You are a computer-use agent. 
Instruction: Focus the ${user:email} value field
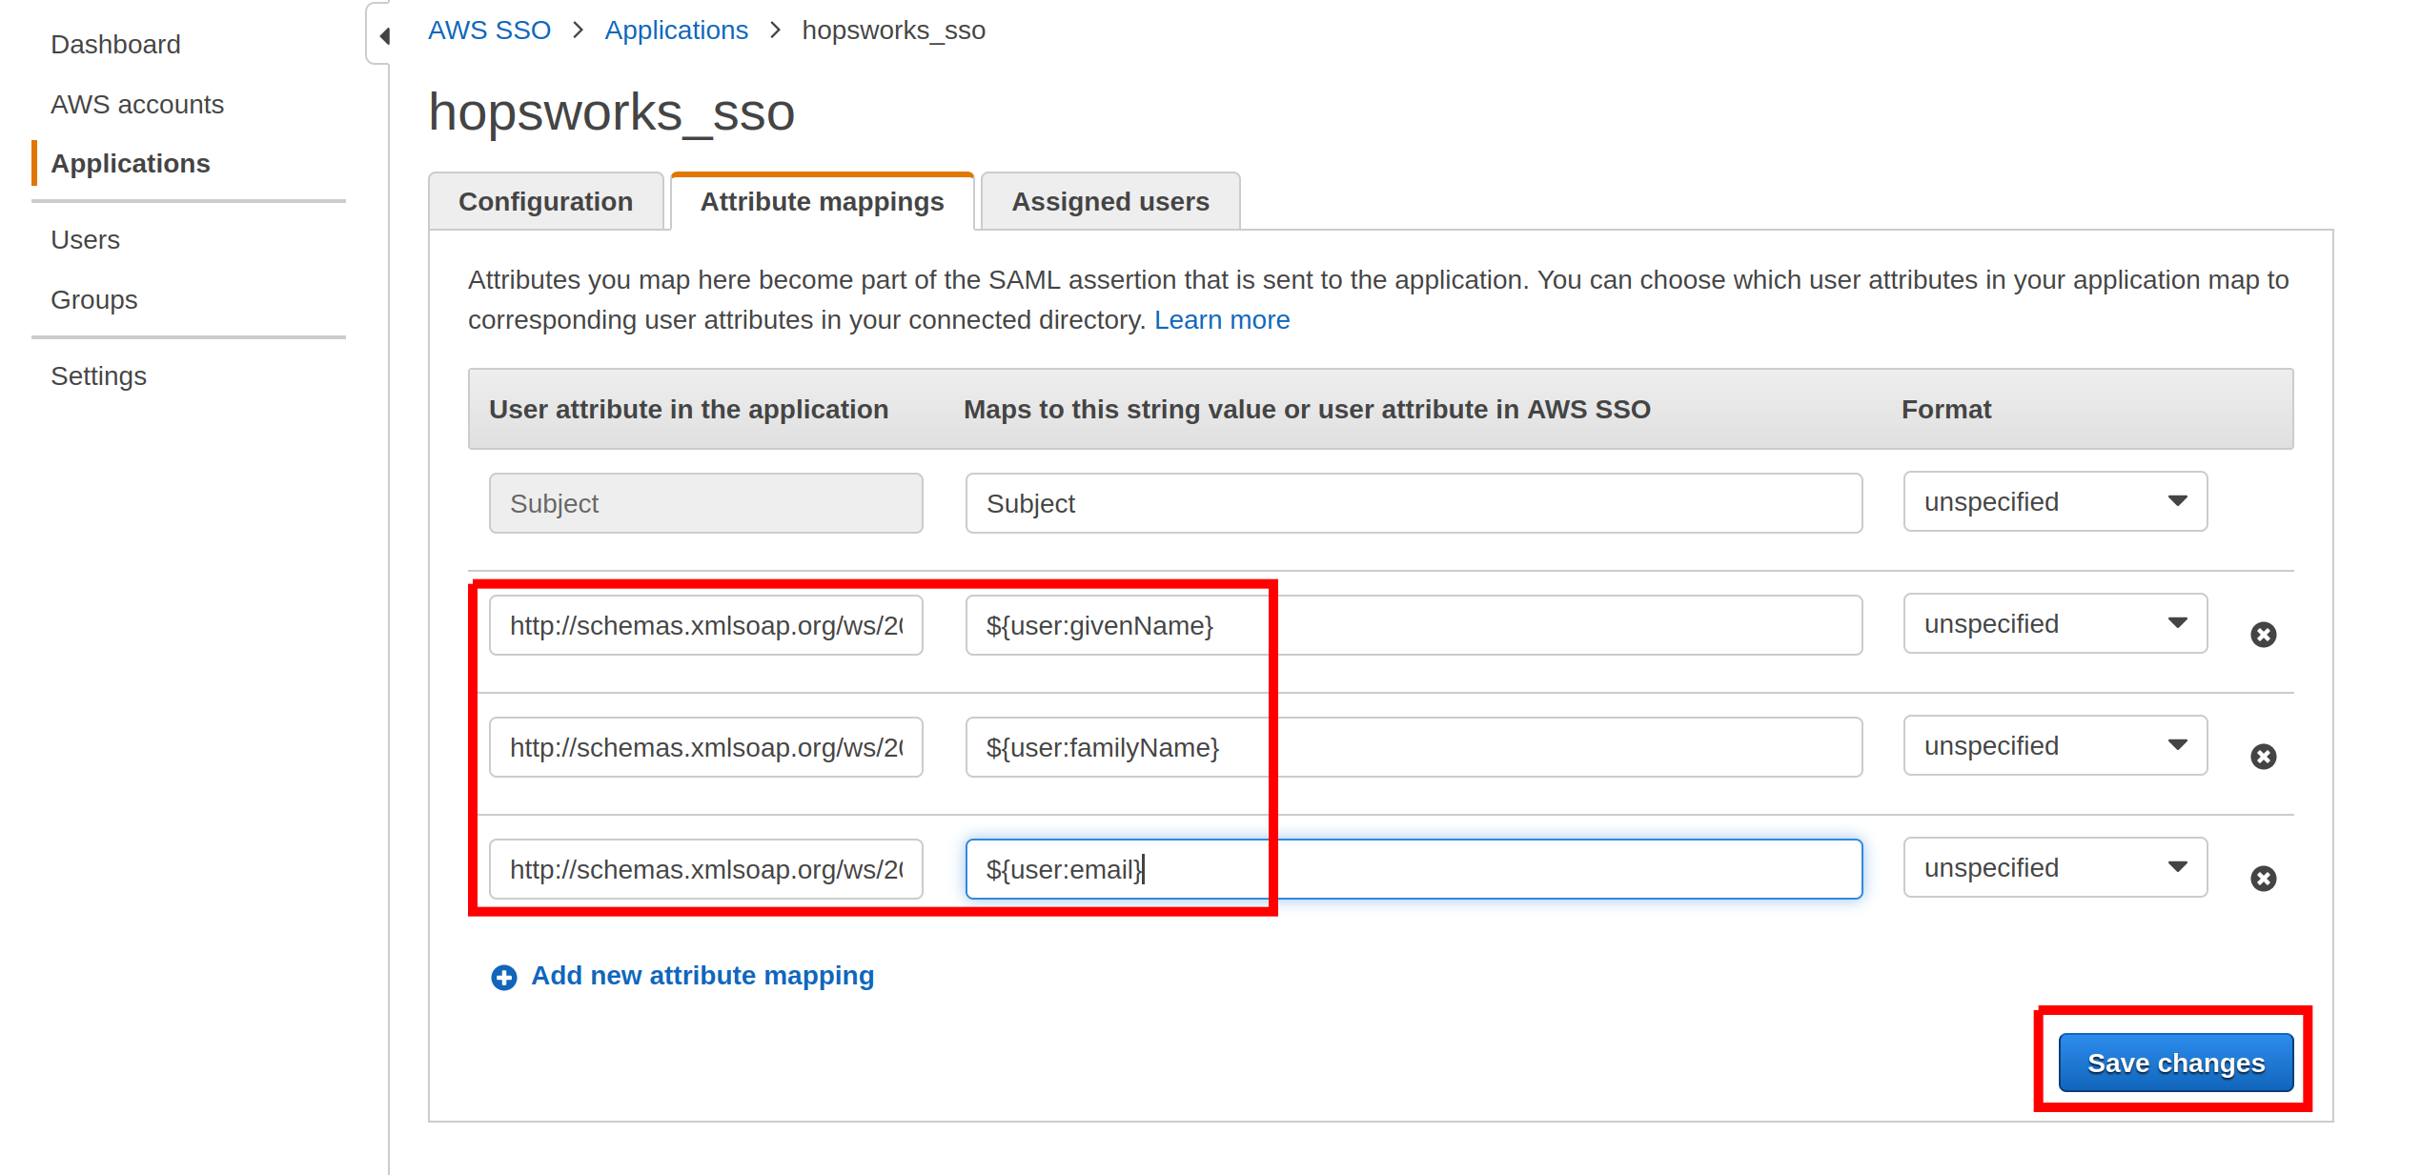click(x=1414, y=869)
